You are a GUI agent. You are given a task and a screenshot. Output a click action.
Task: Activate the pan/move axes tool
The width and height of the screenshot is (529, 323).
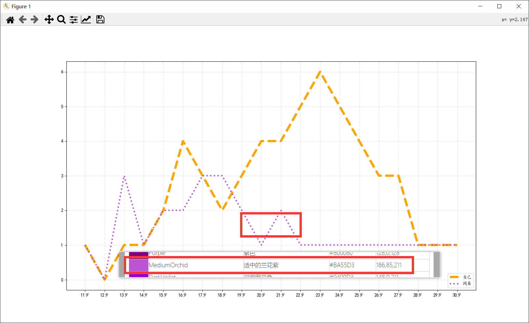[49, 20]
